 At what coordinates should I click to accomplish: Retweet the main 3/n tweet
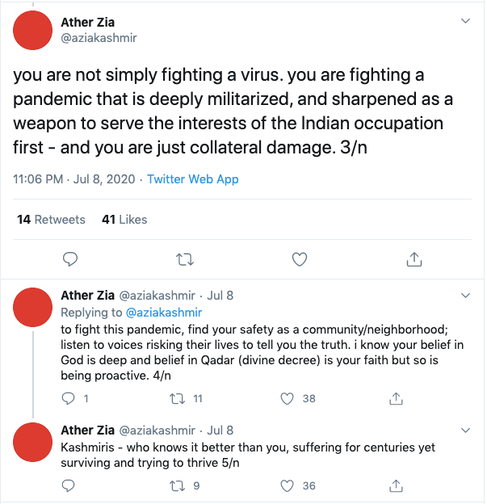click(x=185, y=259)
